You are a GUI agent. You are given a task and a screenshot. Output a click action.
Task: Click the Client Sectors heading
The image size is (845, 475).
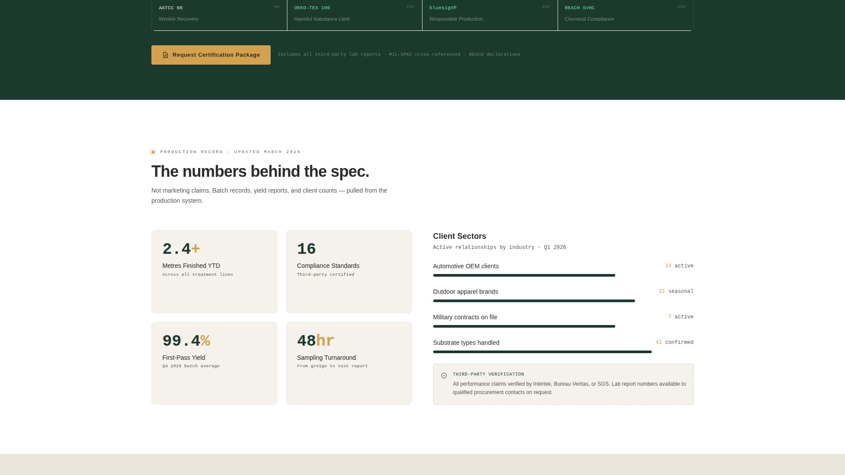tap(459, 236)
